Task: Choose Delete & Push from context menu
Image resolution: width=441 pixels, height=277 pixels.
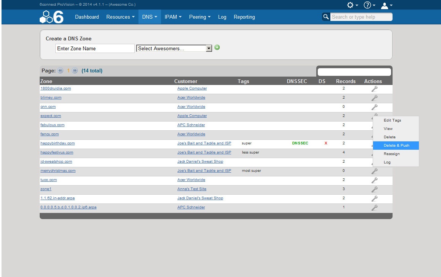Action: tap(396, 146)
